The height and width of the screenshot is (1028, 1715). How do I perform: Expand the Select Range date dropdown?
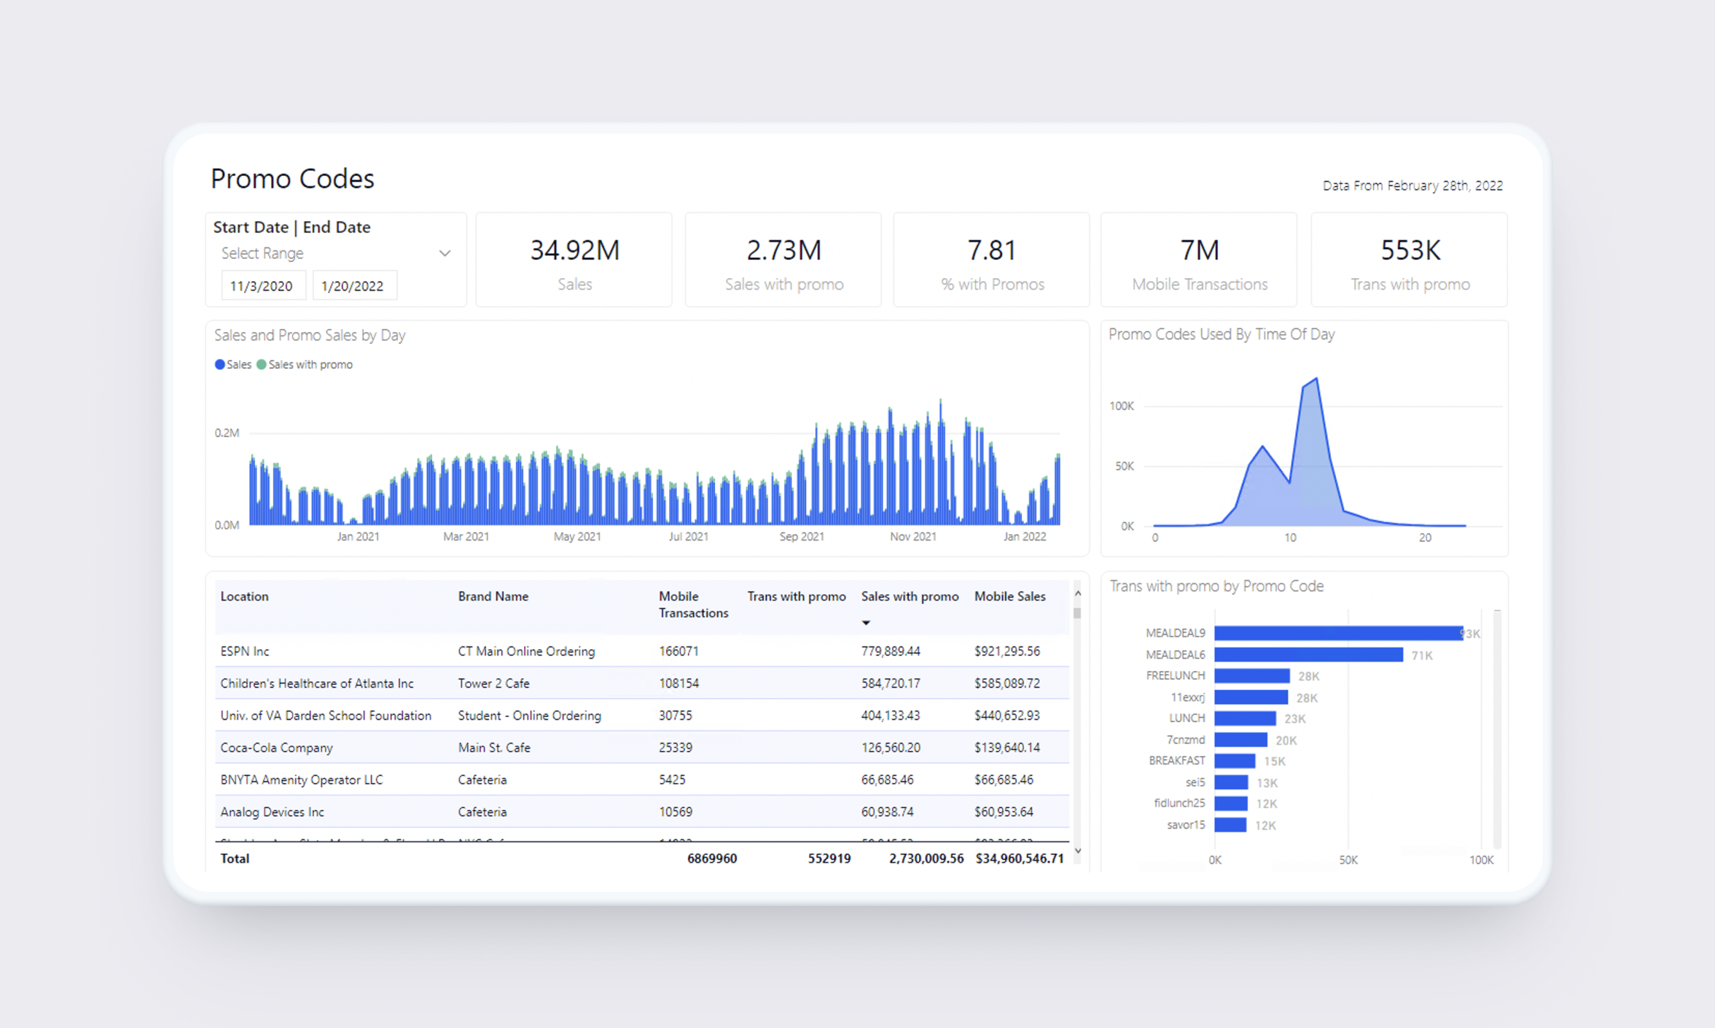[x=444, y=254]
